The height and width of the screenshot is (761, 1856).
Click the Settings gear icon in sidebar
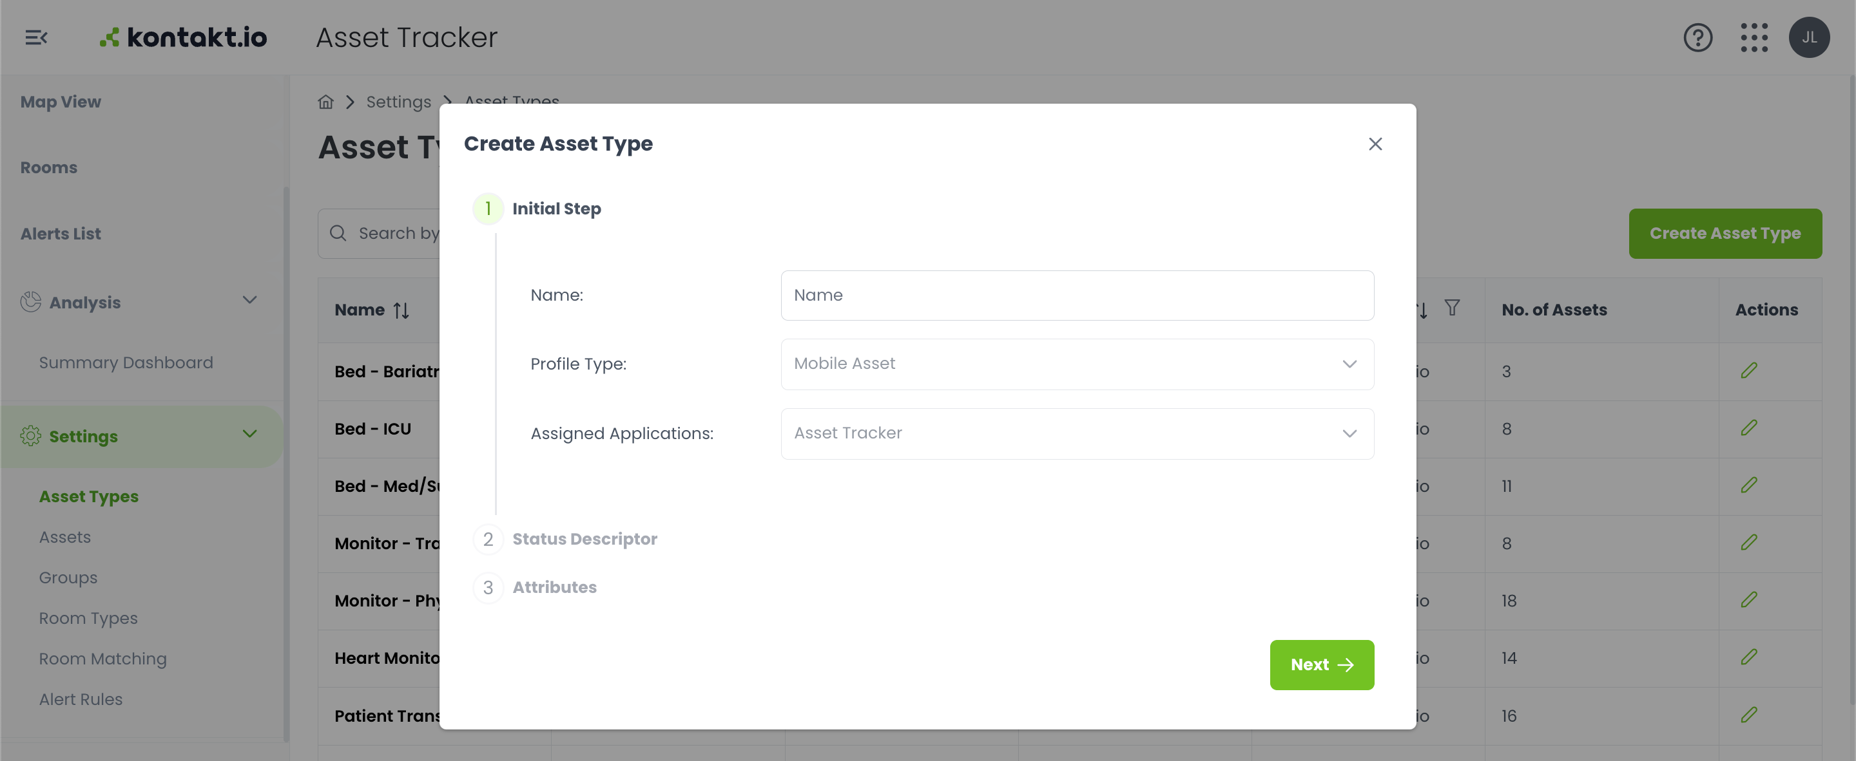coord(30,437)
